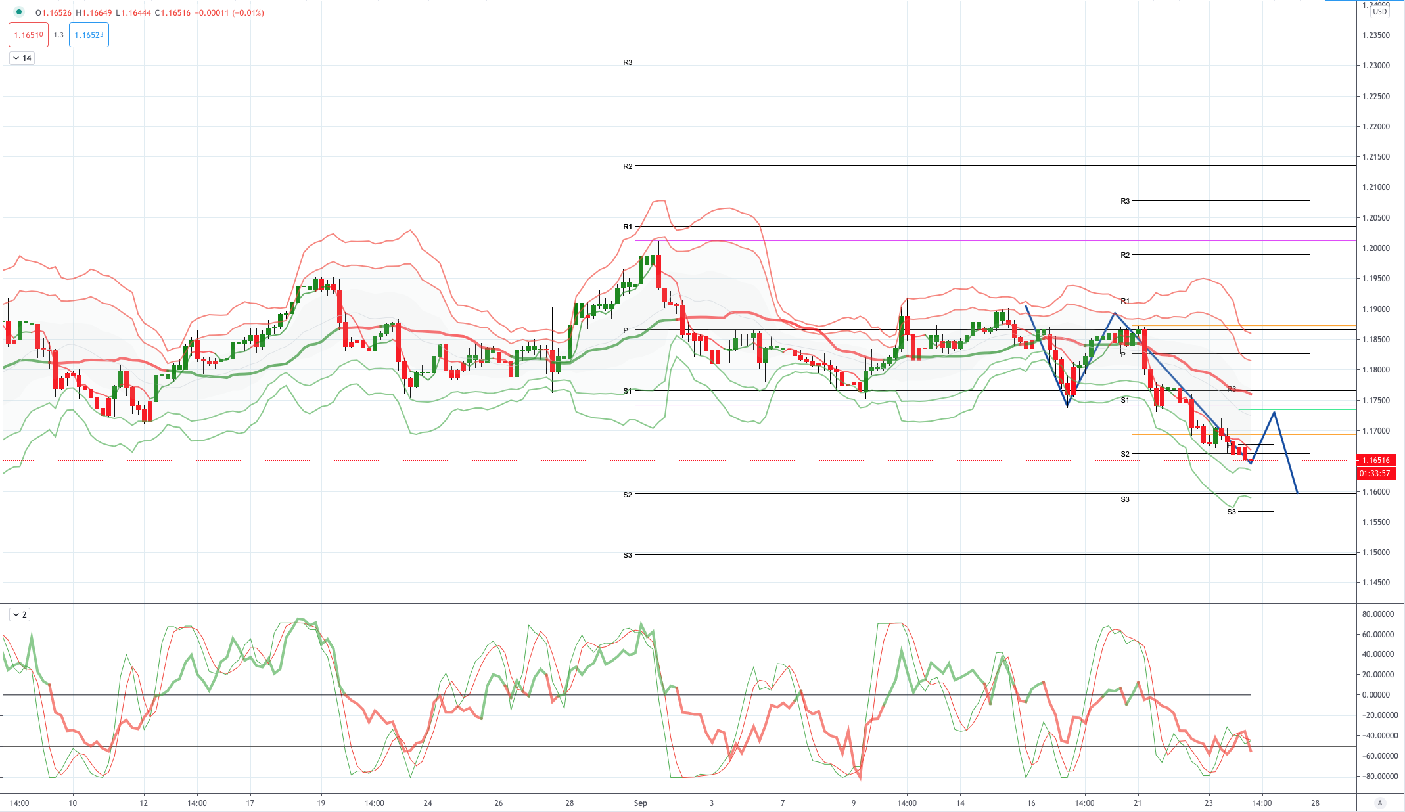
Task: Click the close value C1.16516
Action: pyautogui.click(x=173, y=12)
